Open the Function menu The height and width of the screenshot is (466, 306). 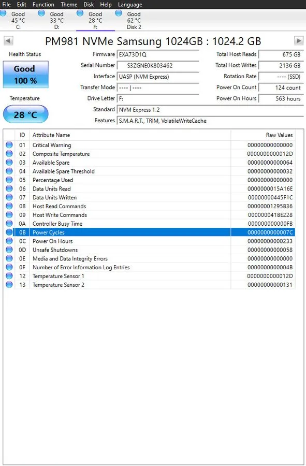(43, 5)
